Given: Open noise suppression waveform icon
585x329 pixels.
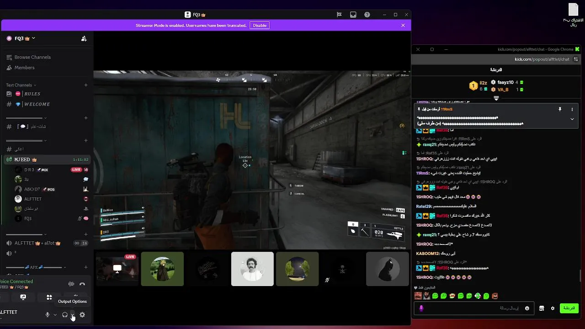Looking at the screenshot, I should [x=71, y=284].
